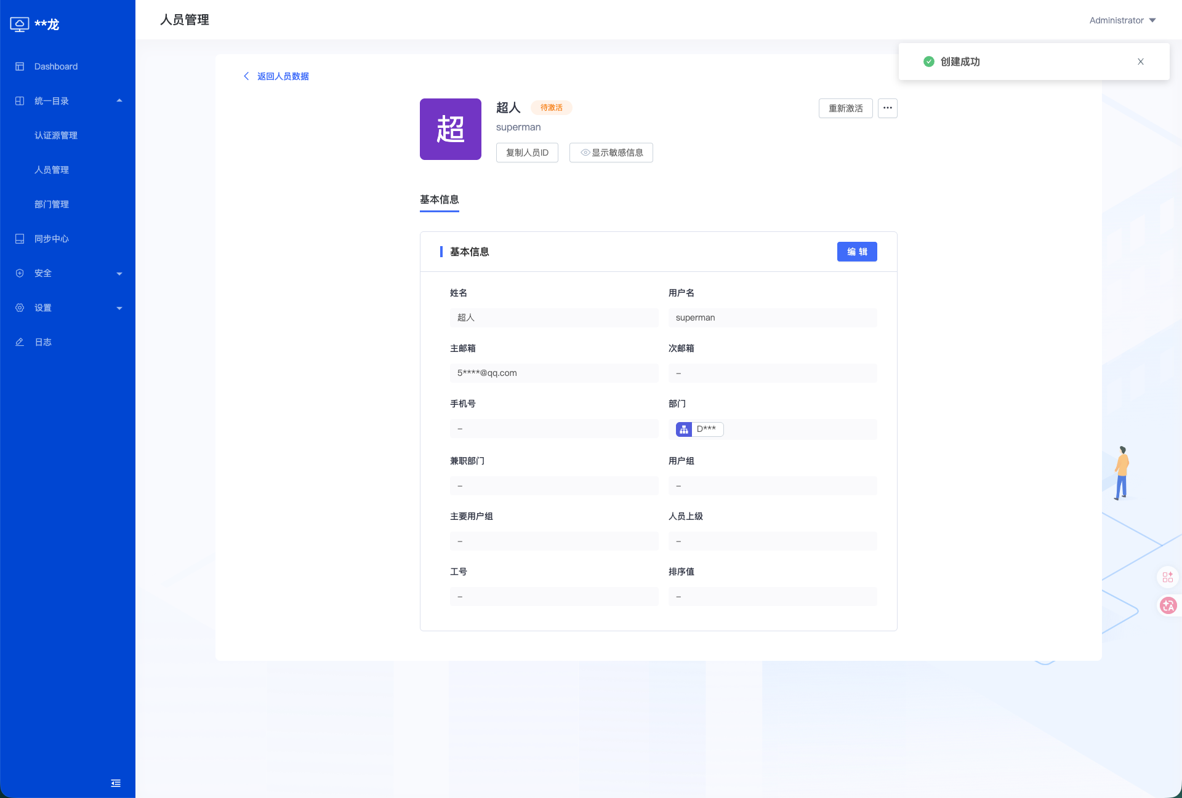Click the settings (设置) gear icon
1182x798 pixels.
(20, 308)
